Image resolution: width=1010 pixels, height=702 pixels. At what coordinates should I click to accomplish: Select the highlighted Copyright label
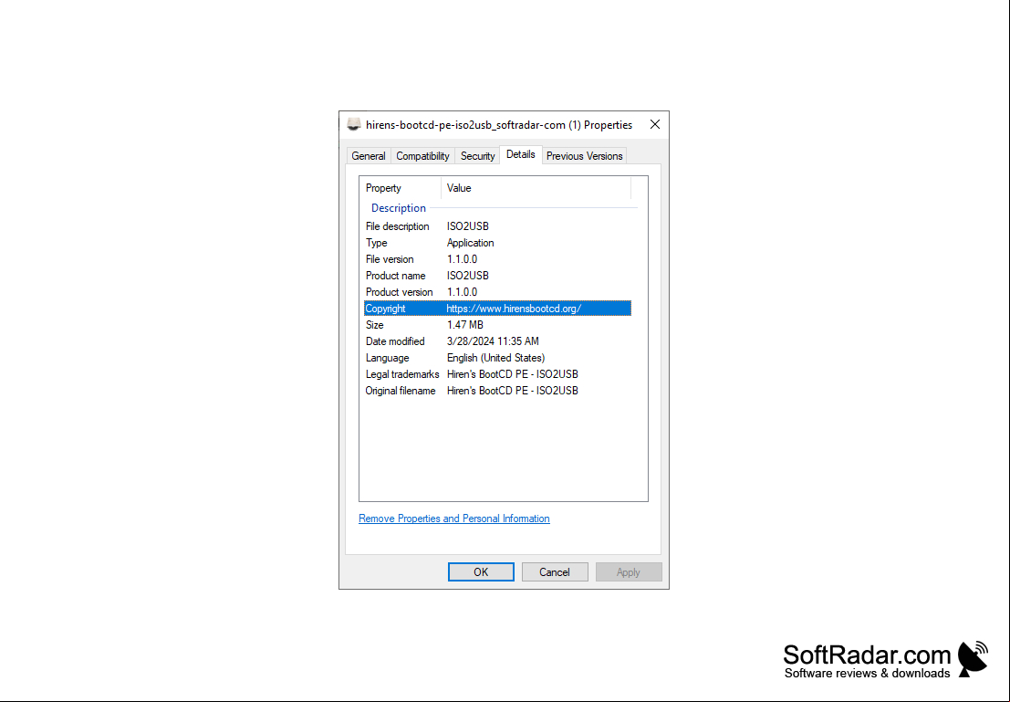(385, 309)
